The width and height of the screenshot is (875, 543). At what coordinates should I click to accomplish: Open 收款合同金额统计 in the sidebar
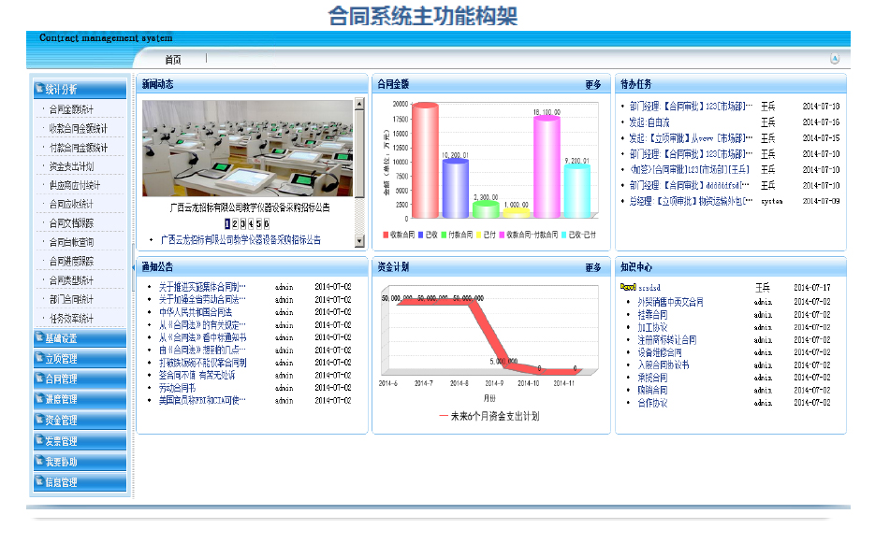pos(78,128)
